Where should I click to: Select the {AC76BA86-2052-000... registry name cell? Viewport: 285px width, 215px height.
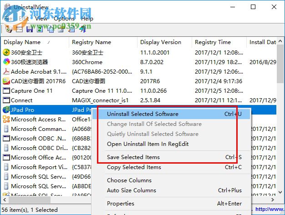pyautogui.click(x=102, y=72)
